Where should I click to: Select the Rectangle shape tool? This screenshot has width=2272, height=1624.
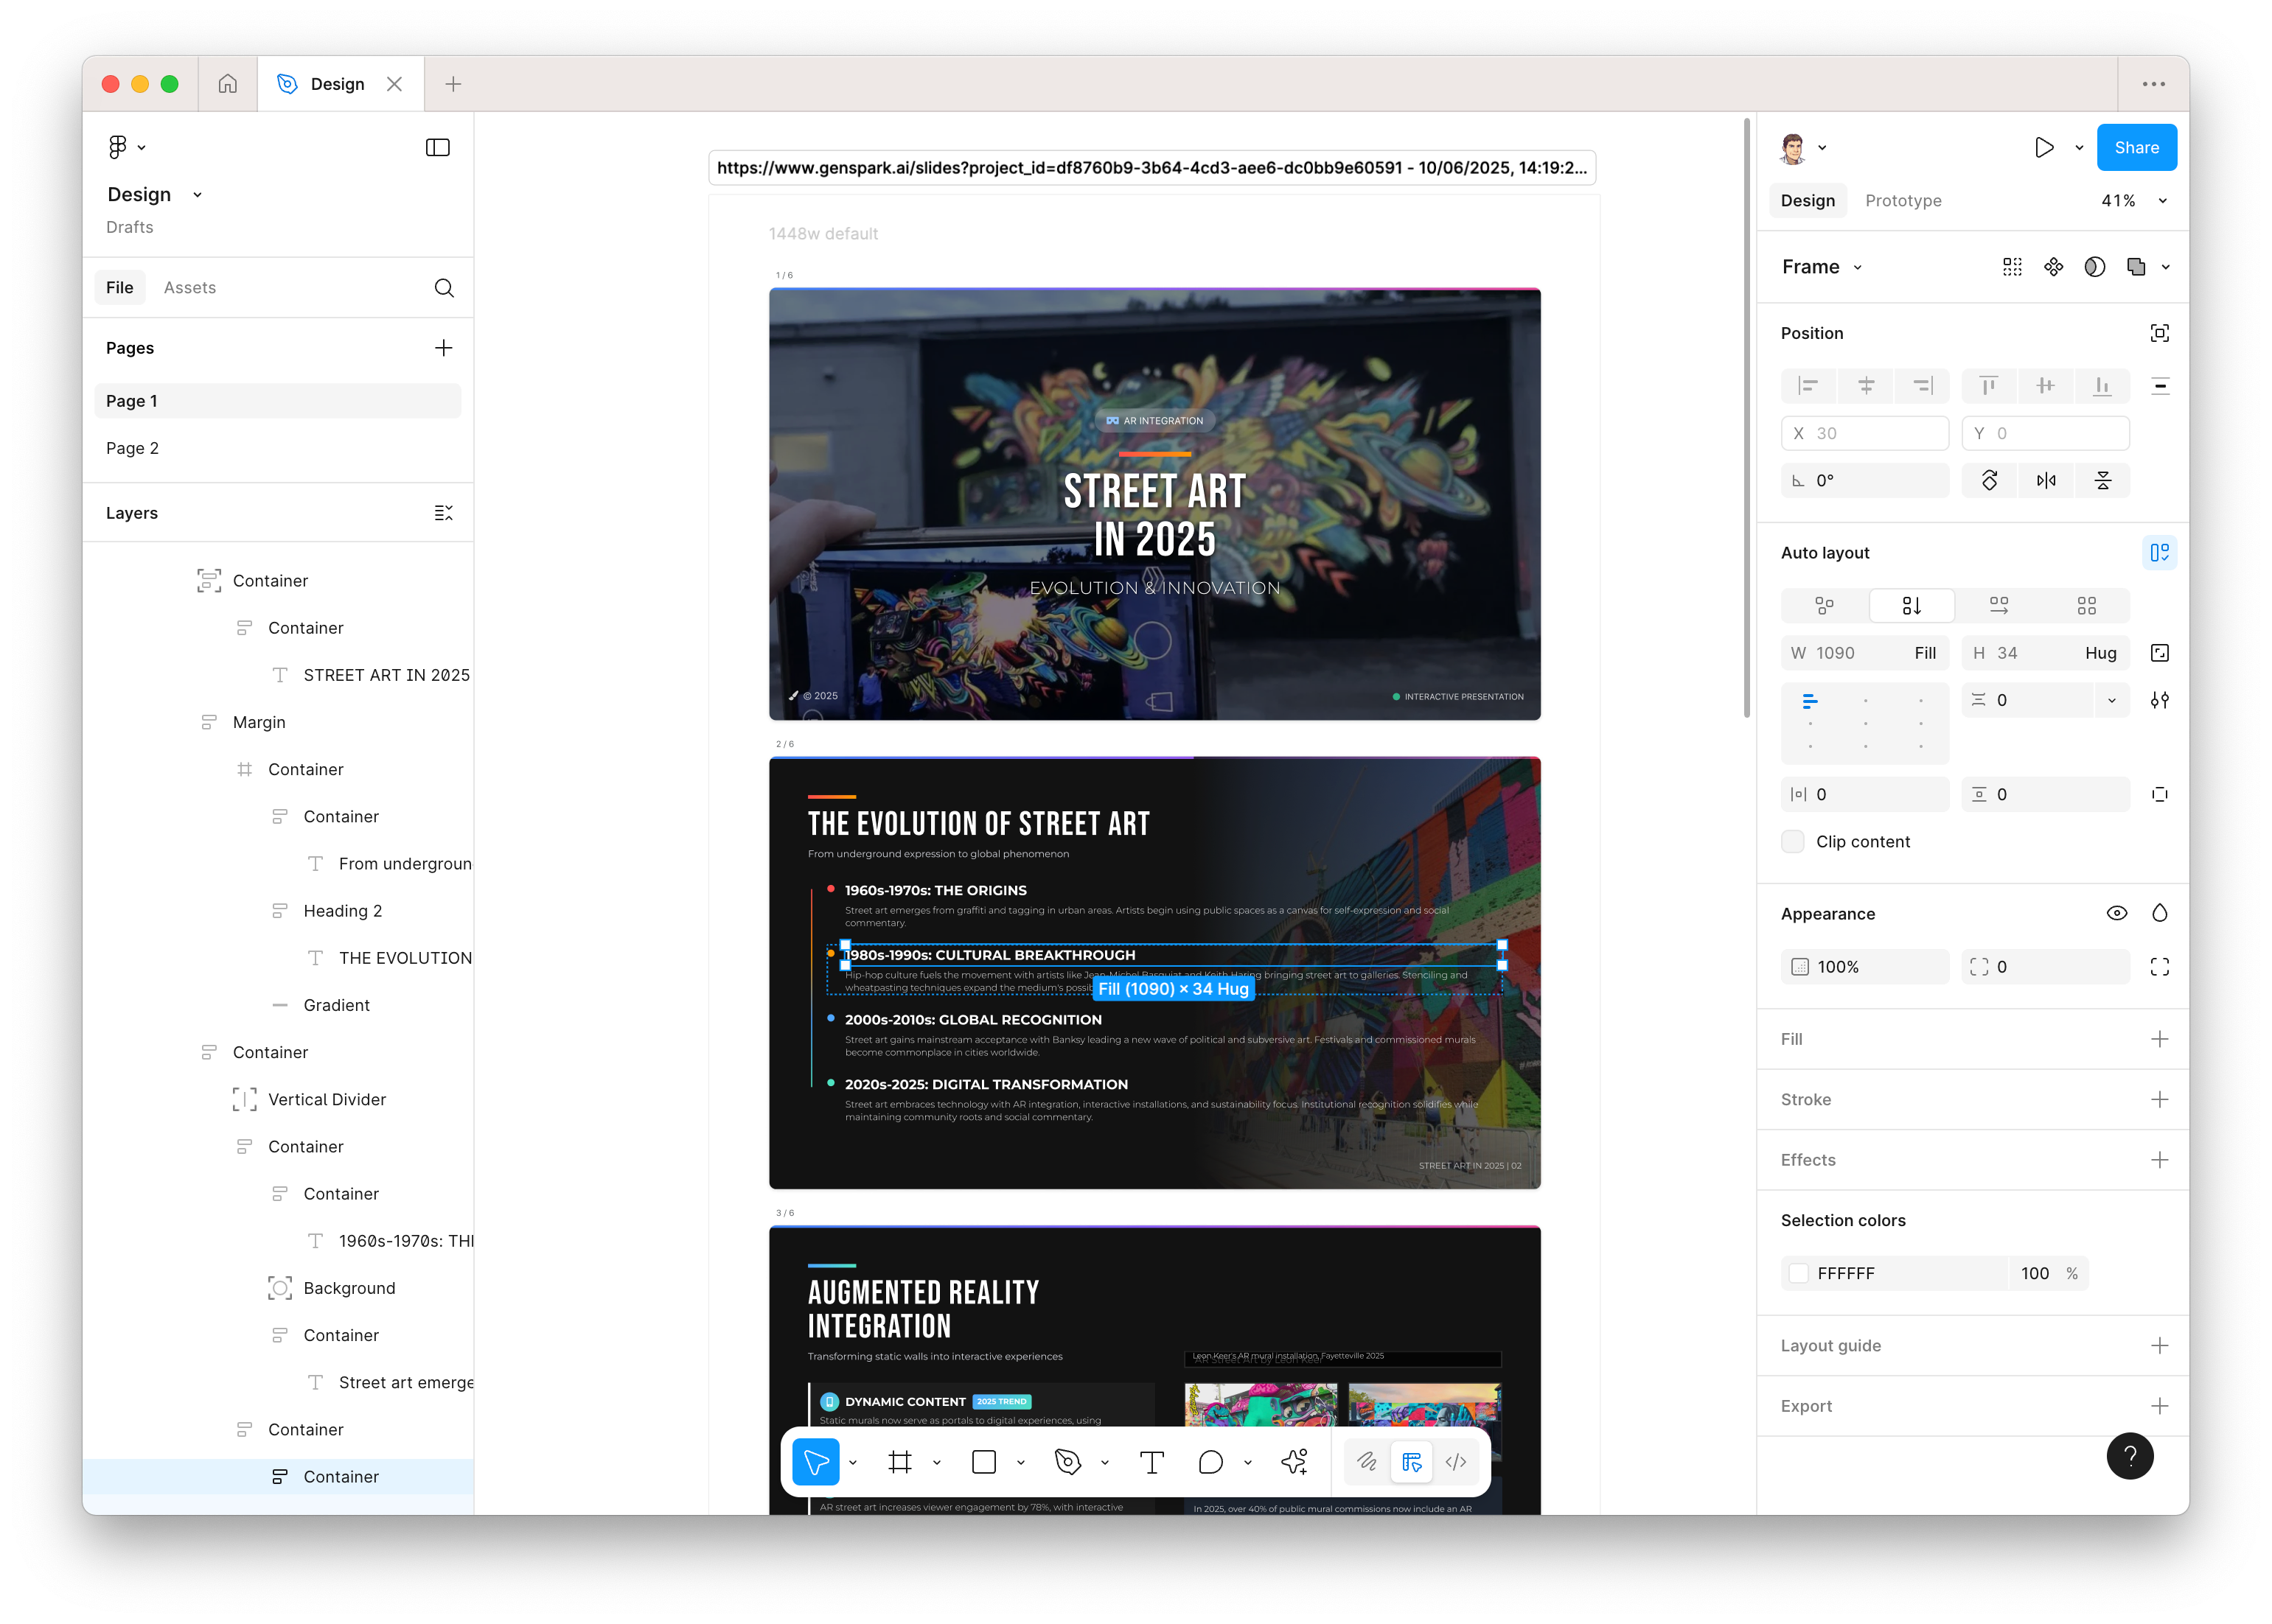(x=984, y=1462)
